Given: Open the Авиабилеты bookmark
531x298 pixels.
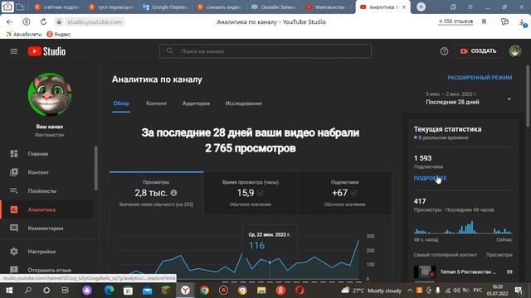Looking at the screenshot, I should click(x=24, y=34).
